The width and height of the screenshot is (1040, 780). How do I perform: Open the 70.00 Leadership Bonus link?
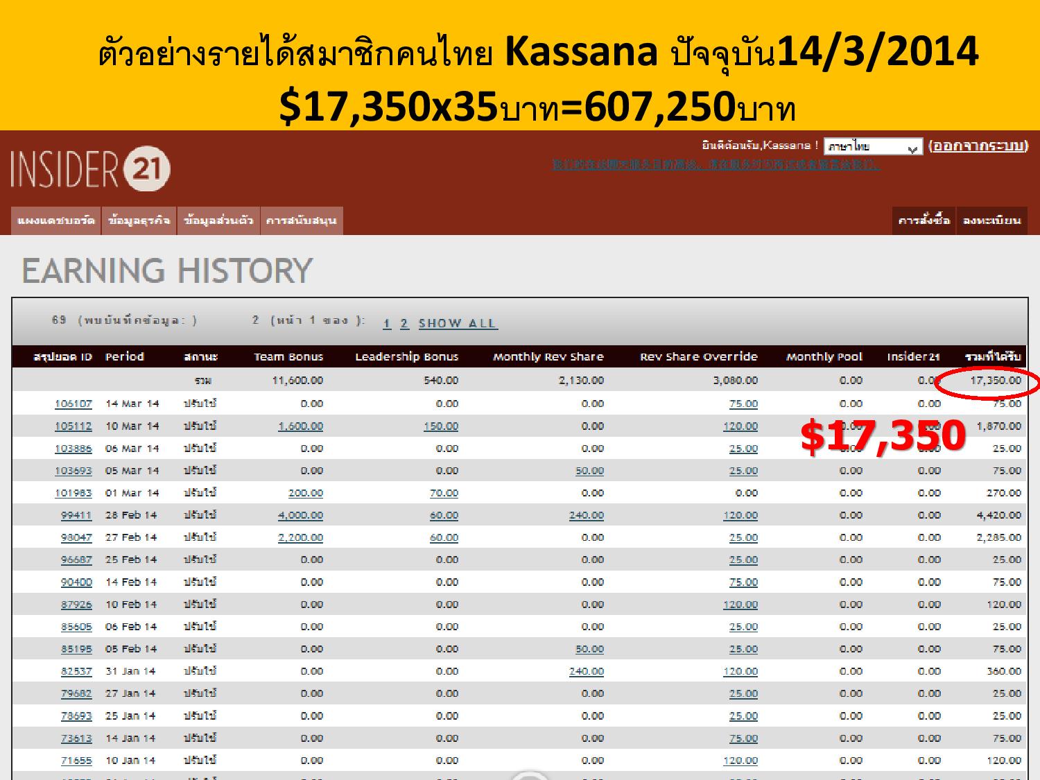[x=444, y=493]
